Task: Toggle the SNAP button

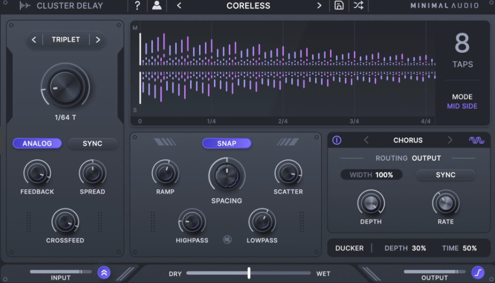Action: pos(227,143)
